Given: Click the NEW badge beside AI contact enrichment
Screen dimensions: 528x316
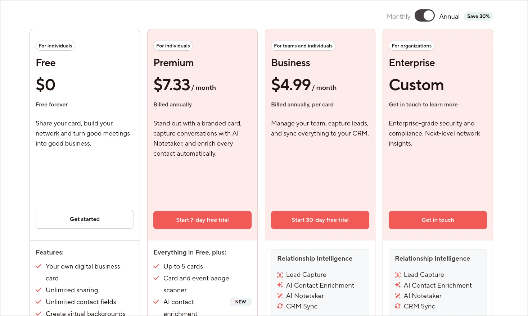Looking at the screenshot, I should point(240,302).
